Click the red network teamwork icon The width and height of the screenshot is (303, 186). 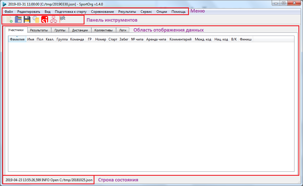53,20
